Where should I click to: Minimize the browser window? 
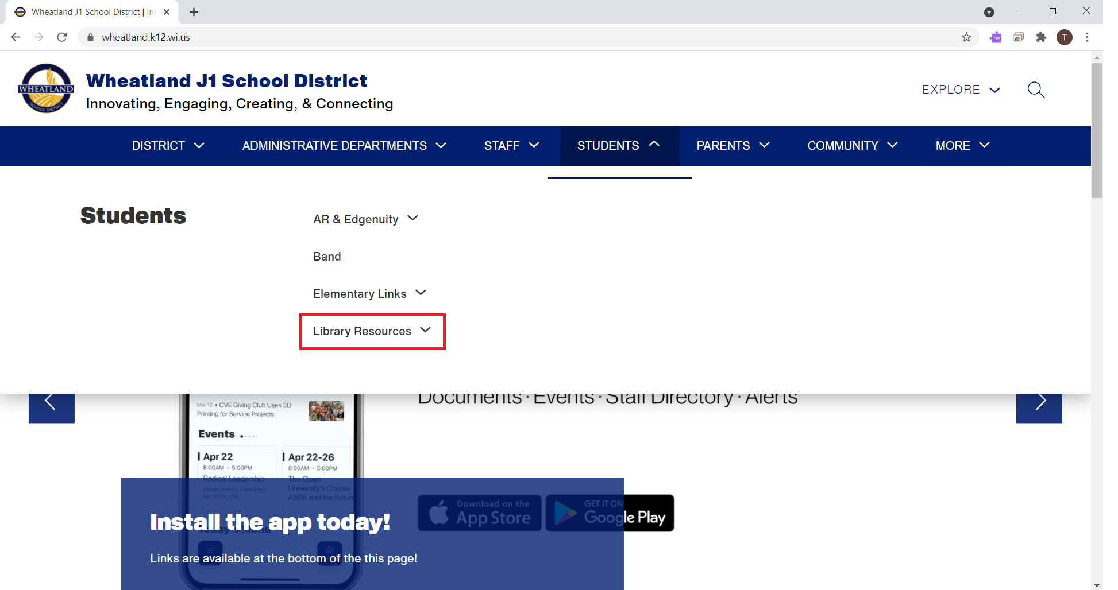pos(1021,11)
